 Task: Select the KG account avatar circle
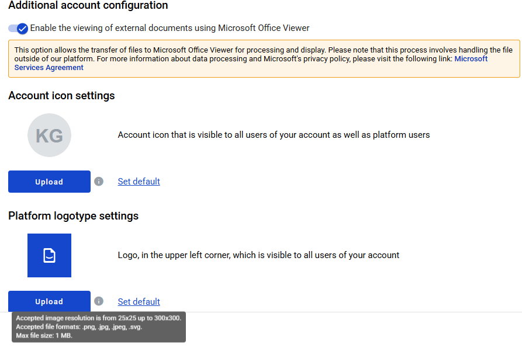(x=49, y=135)
